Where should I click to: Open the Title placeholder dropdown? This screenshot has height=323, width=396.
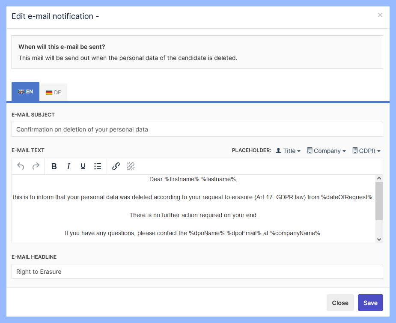coord(288,151)
